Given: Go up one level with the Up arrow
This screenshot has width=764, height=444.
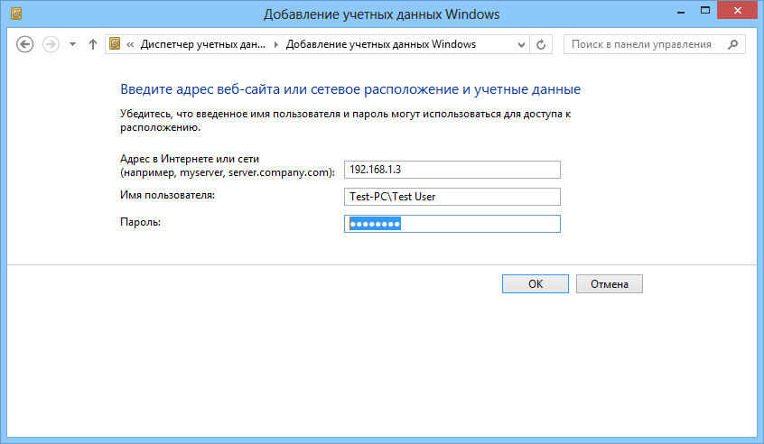Looking at the screenshot, I should 92,44.
